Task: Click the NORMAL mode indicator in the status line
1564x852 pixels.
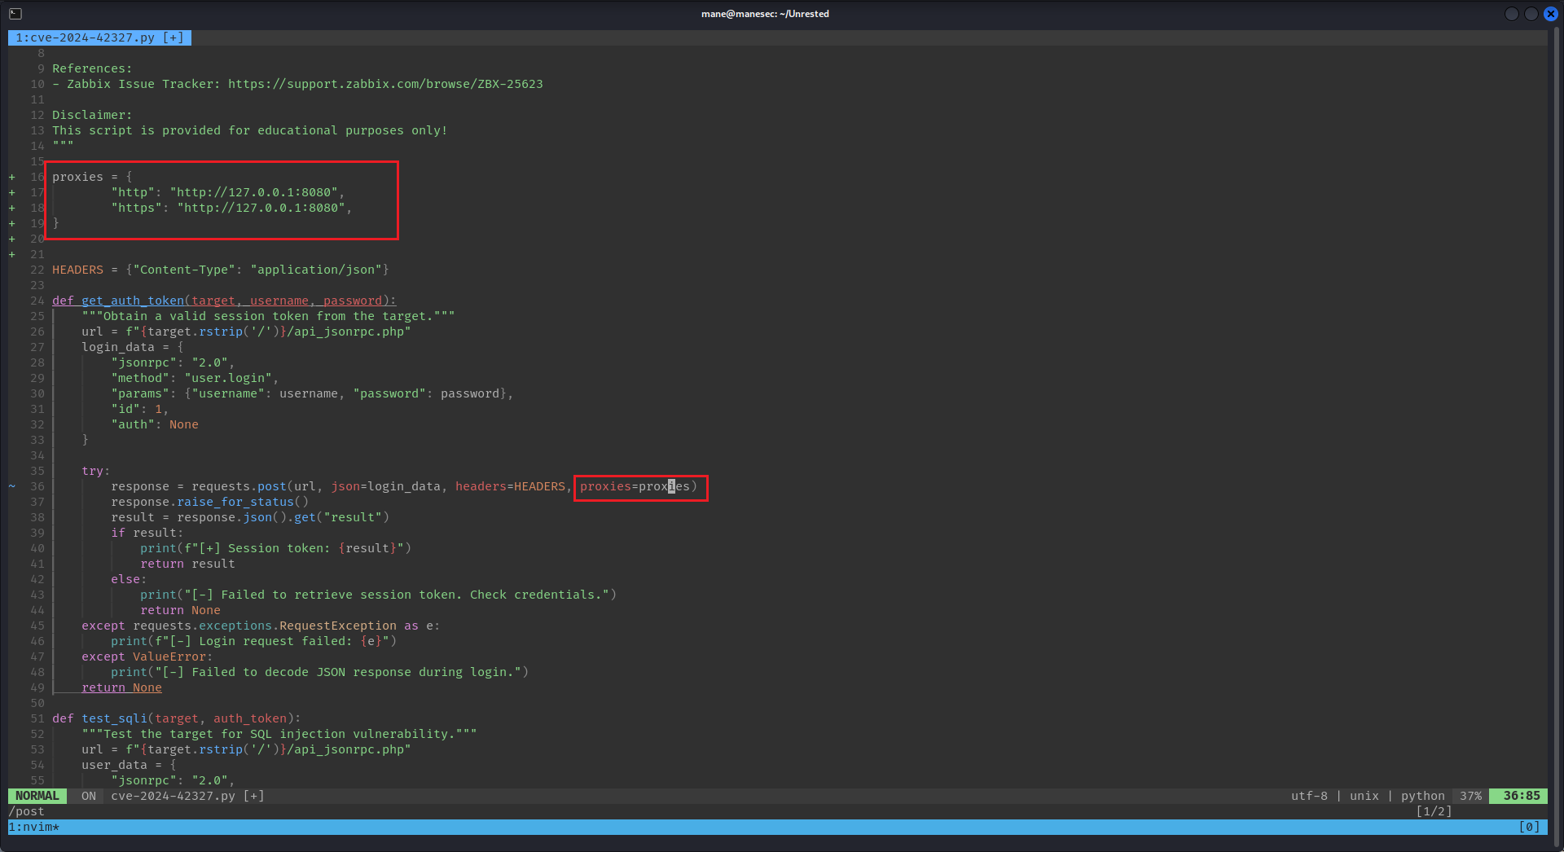Action: (x=37, y=796)
